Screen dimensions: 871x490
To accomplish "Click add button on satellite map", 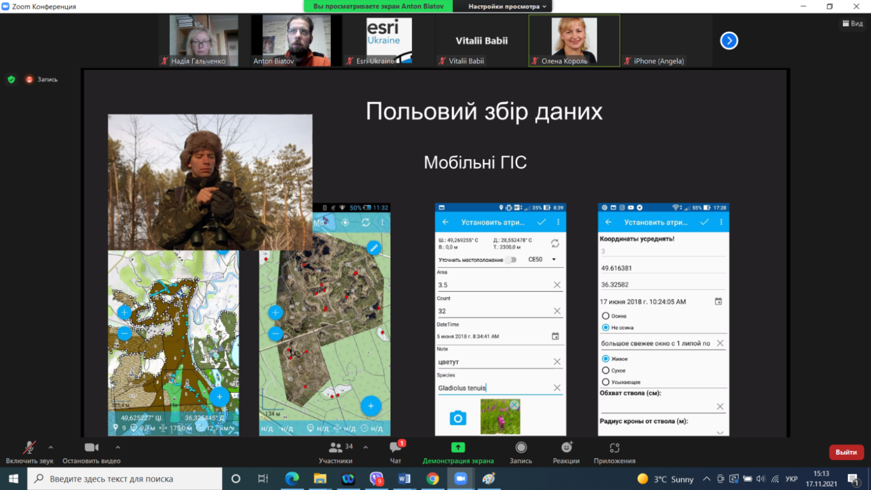I will (x=371, y=406).
